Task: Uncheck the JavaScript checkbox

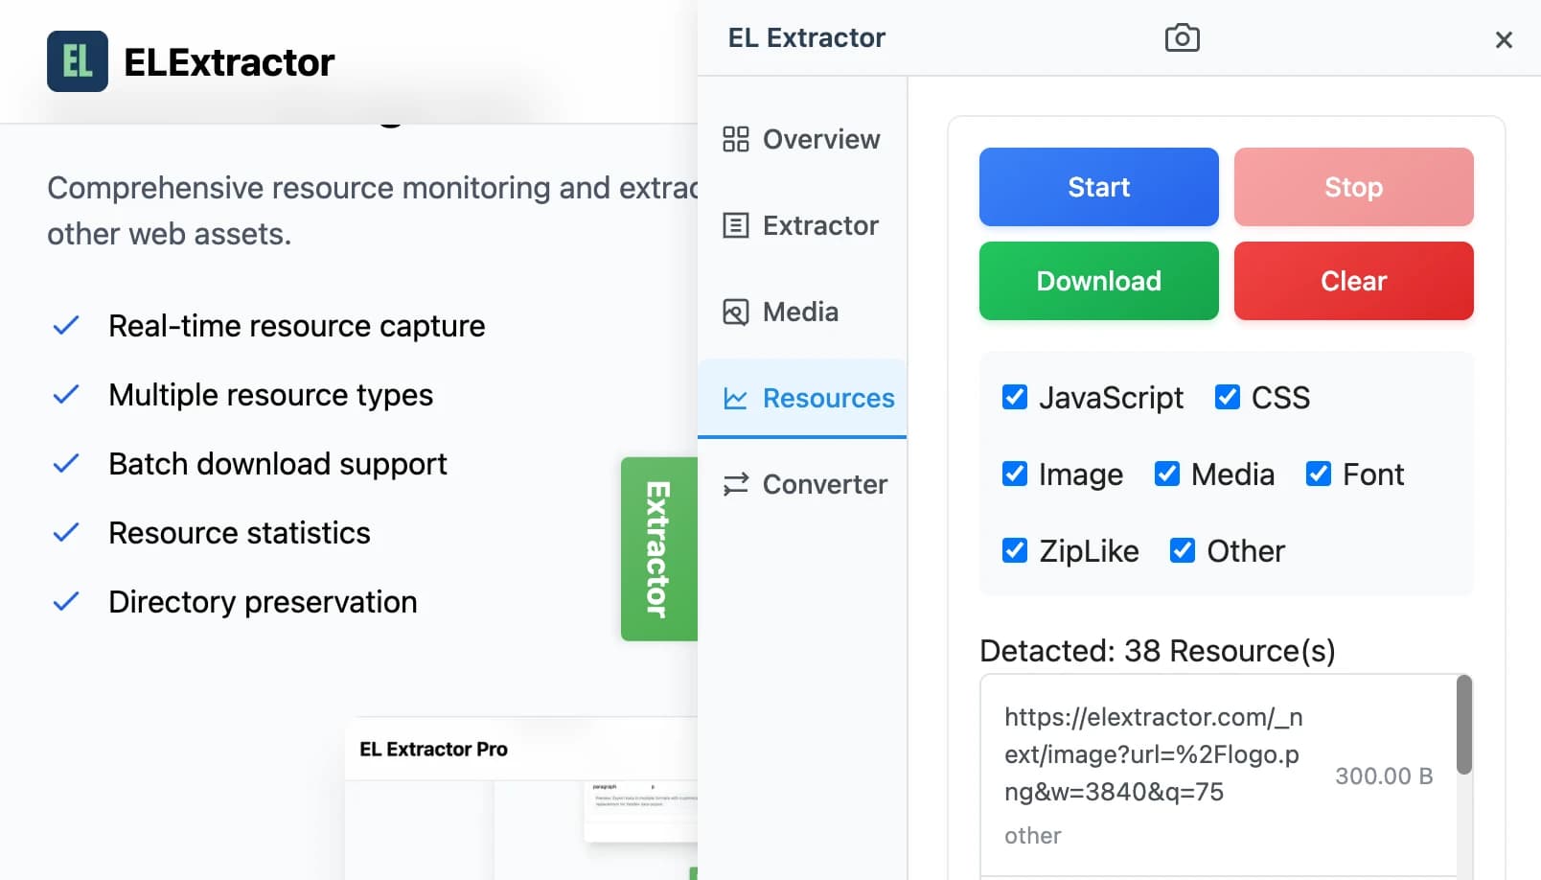Action: click(x=1015, y=397)
